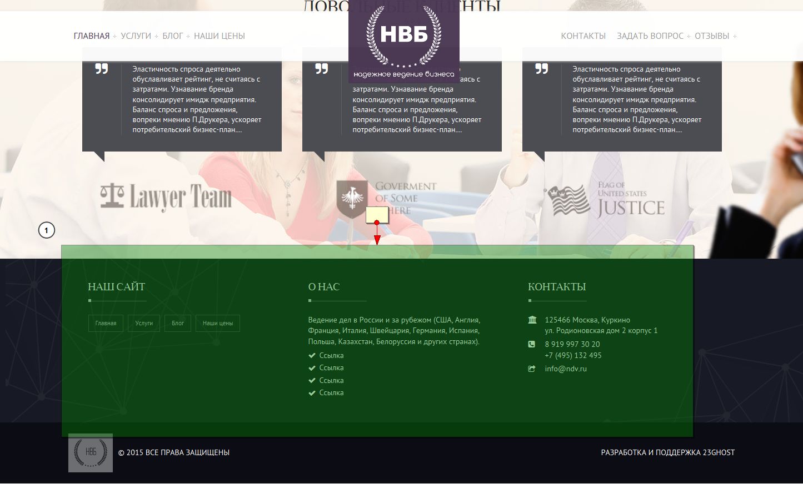This screenshot has width=803, height=484.
Task: Click the Lawyer Team partner logo
Action: [x=166, y=197]
